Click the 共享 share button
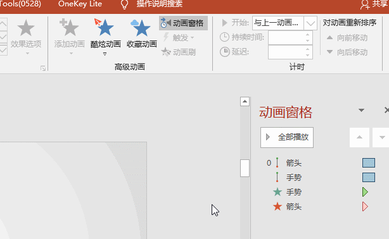389x239 pixels. pos(374,4)
